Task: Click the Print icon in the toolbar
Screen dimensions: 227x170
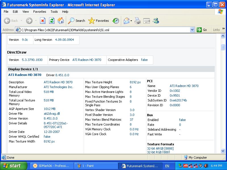Action: pyautogui.click(x=138, y=21)
